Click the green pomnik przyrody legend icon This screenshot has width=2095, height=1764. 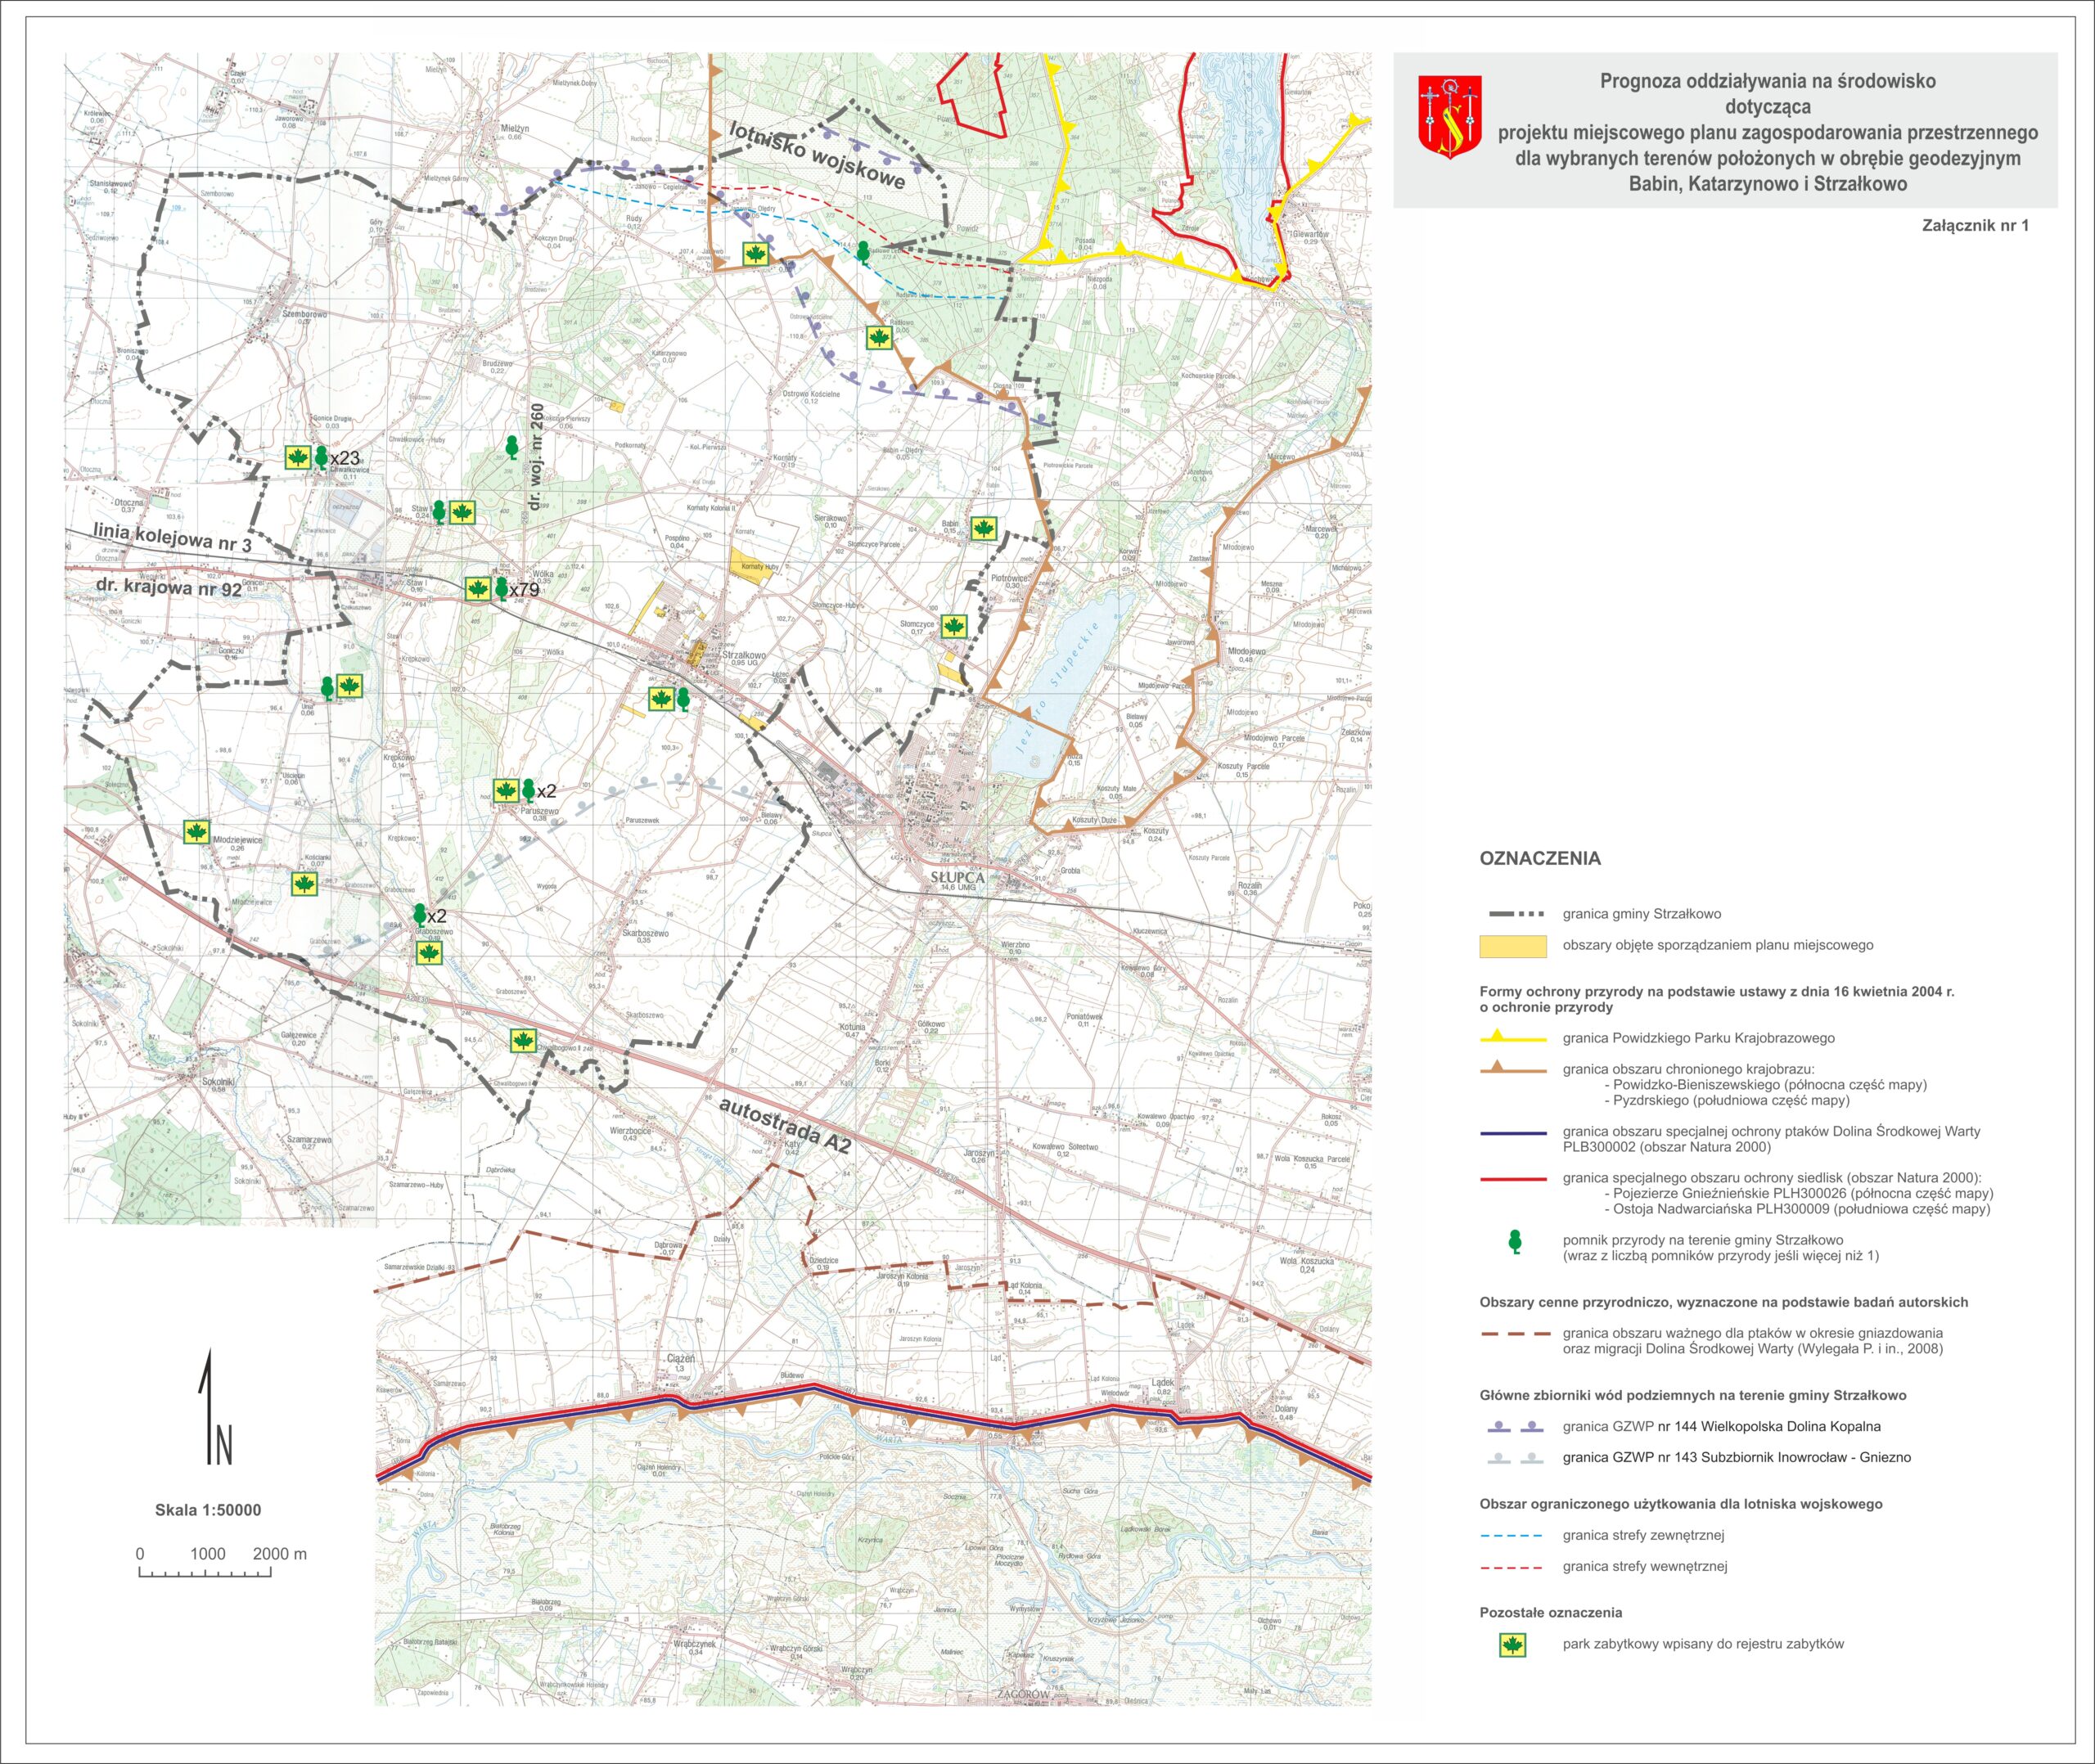tap(1515, 1241)
